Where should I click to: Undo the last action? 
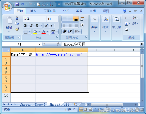point(22,4)
